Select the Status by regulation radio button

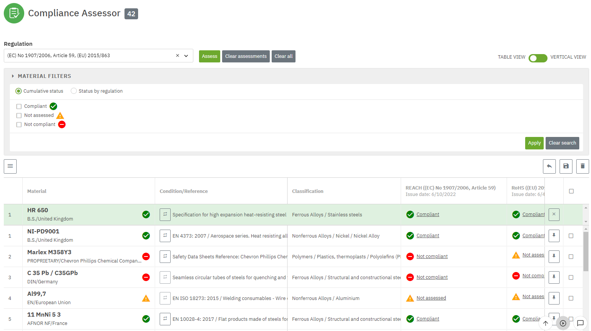point(74,91)
